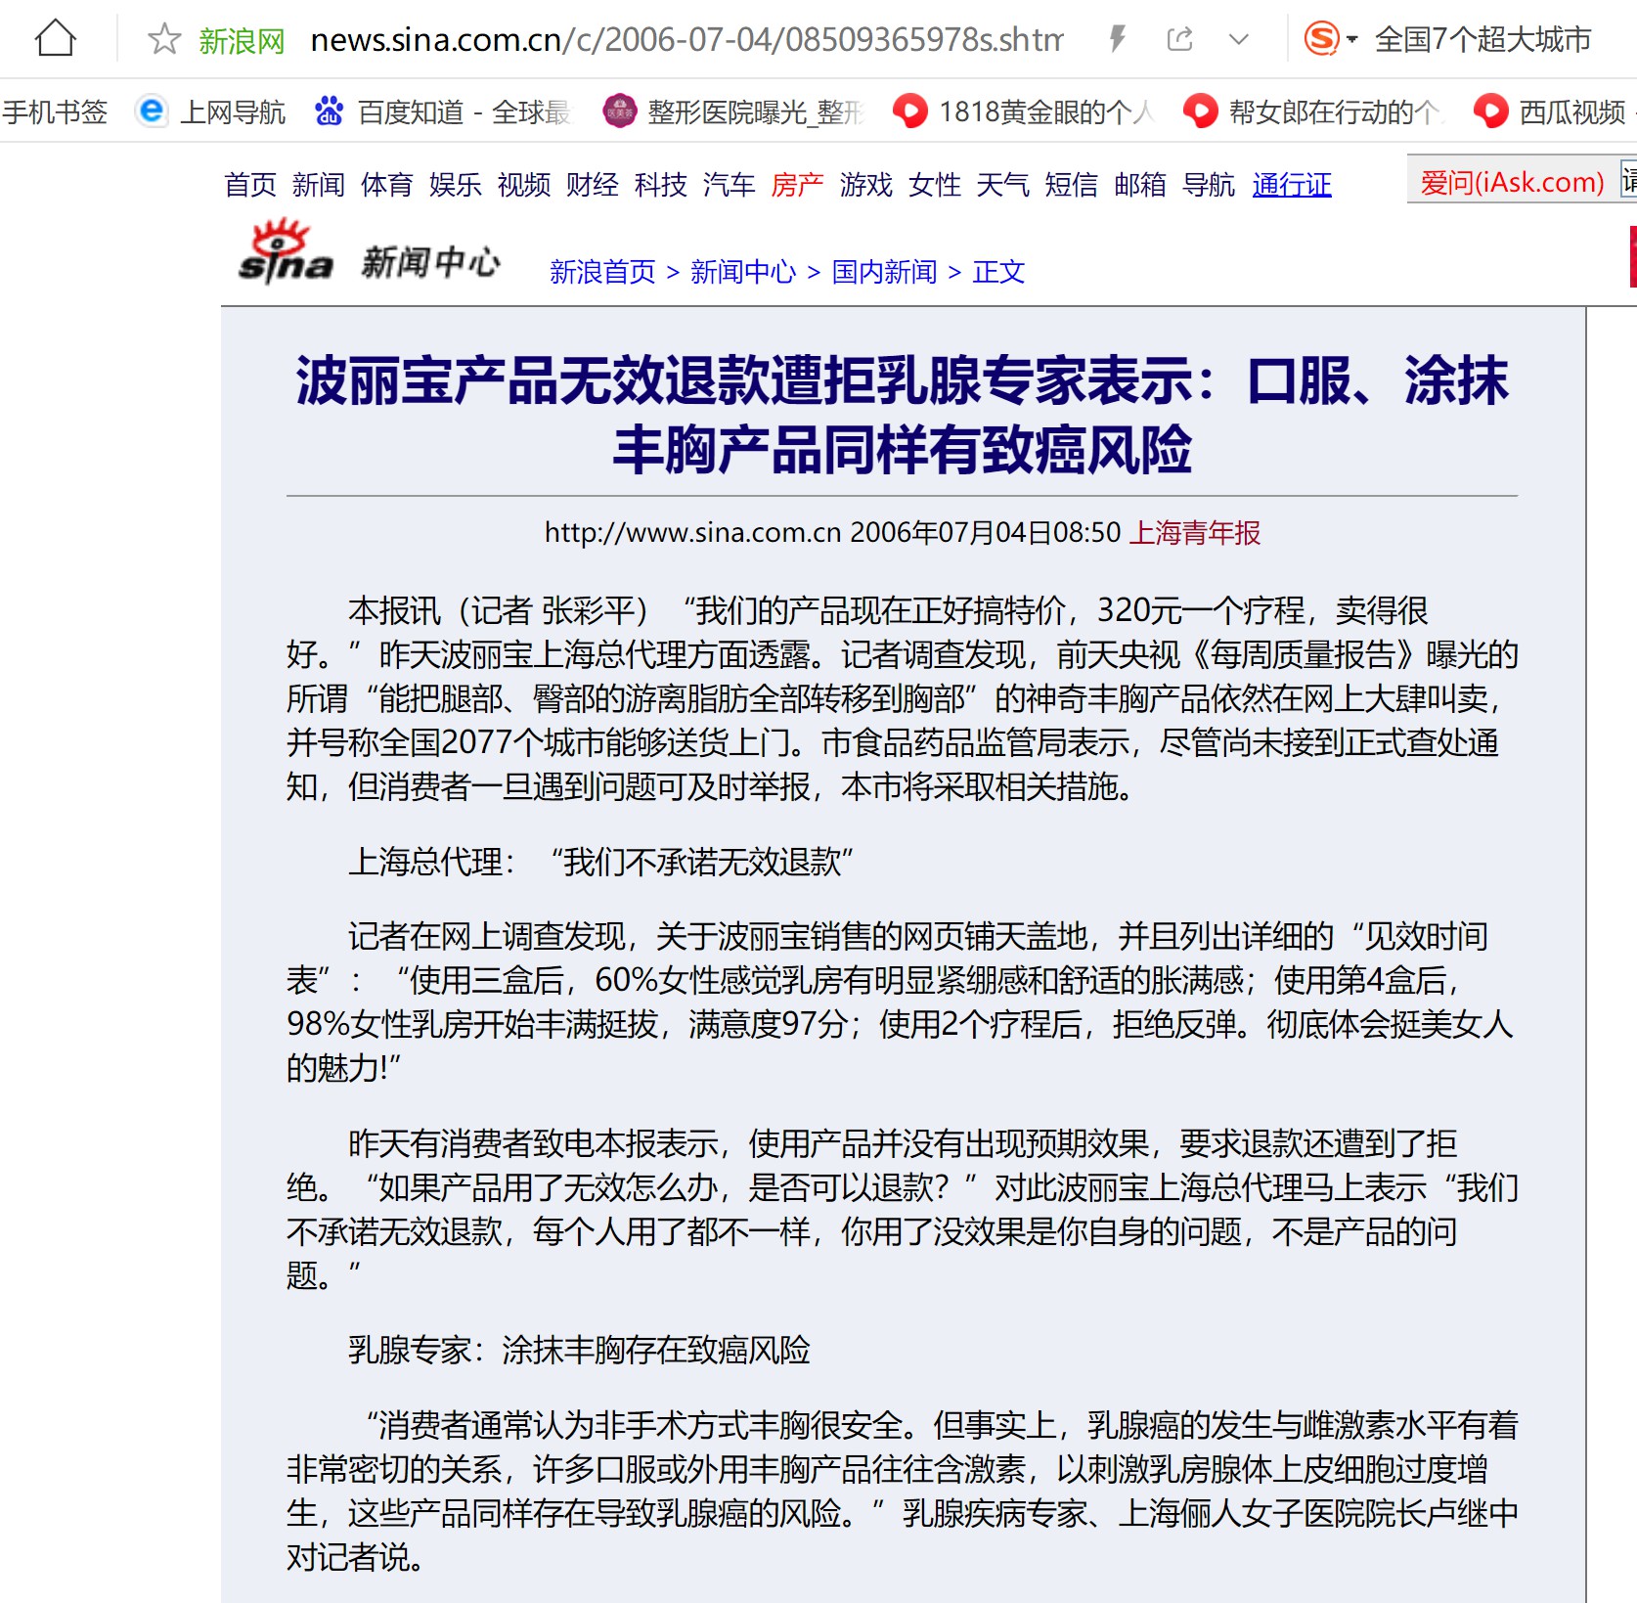Open 上网导航 bookmark

(210, 112)
